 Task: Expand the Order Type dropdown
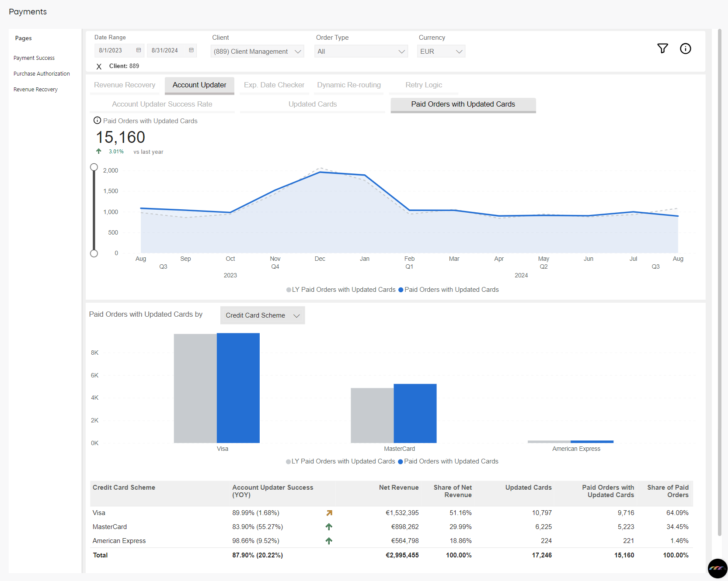(x=361, y=52)
